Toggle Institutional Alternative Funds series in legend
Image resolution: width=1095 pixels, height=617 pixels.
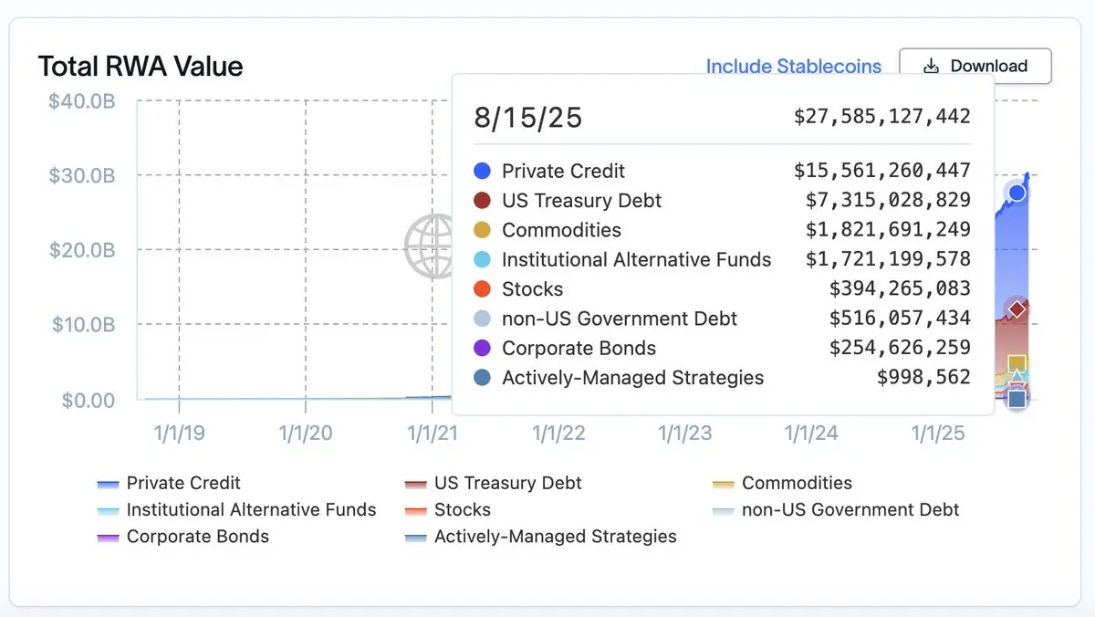(251, 510)
